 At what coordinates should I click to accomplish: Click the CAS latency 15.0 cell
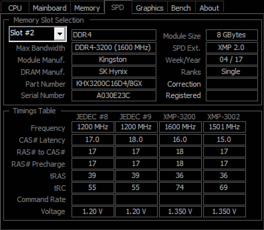tap(225, 140)
